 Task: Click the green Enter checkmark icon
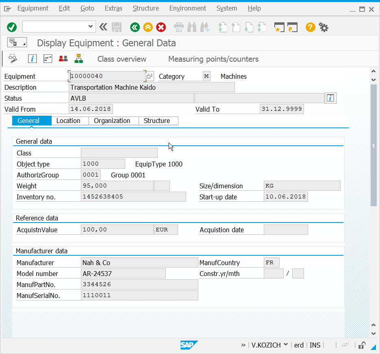pyautogui.click(x=12, y=27)
